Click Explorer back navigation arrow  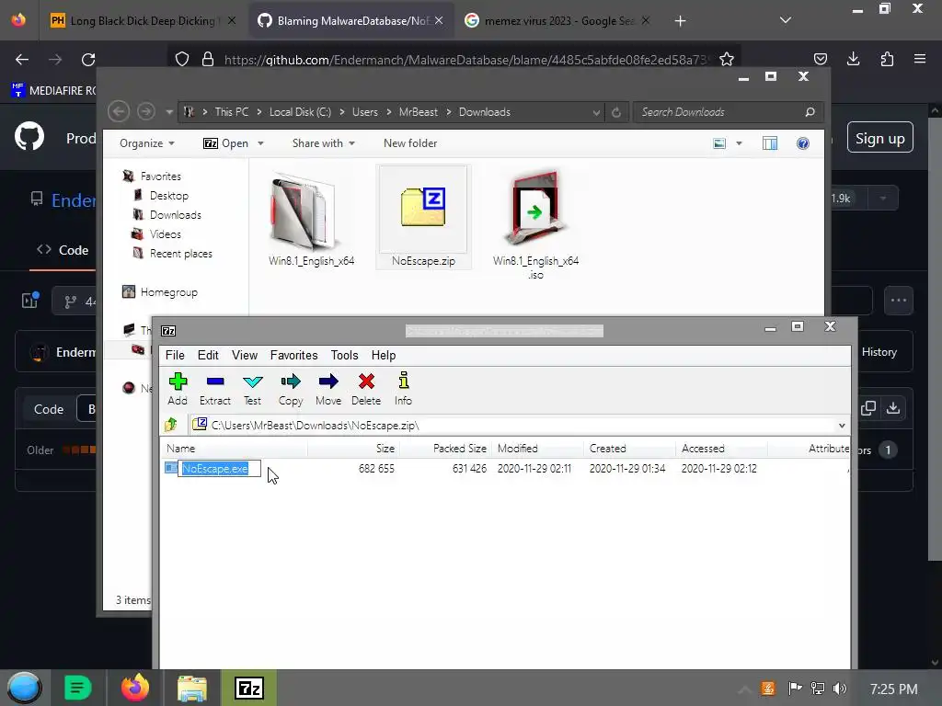click(x=119, y=111)
